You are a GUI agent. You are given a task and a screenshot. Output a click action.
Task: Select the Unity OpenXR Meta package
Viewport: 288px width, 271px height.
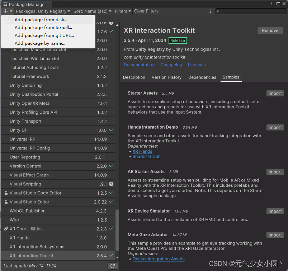point(58,103)
